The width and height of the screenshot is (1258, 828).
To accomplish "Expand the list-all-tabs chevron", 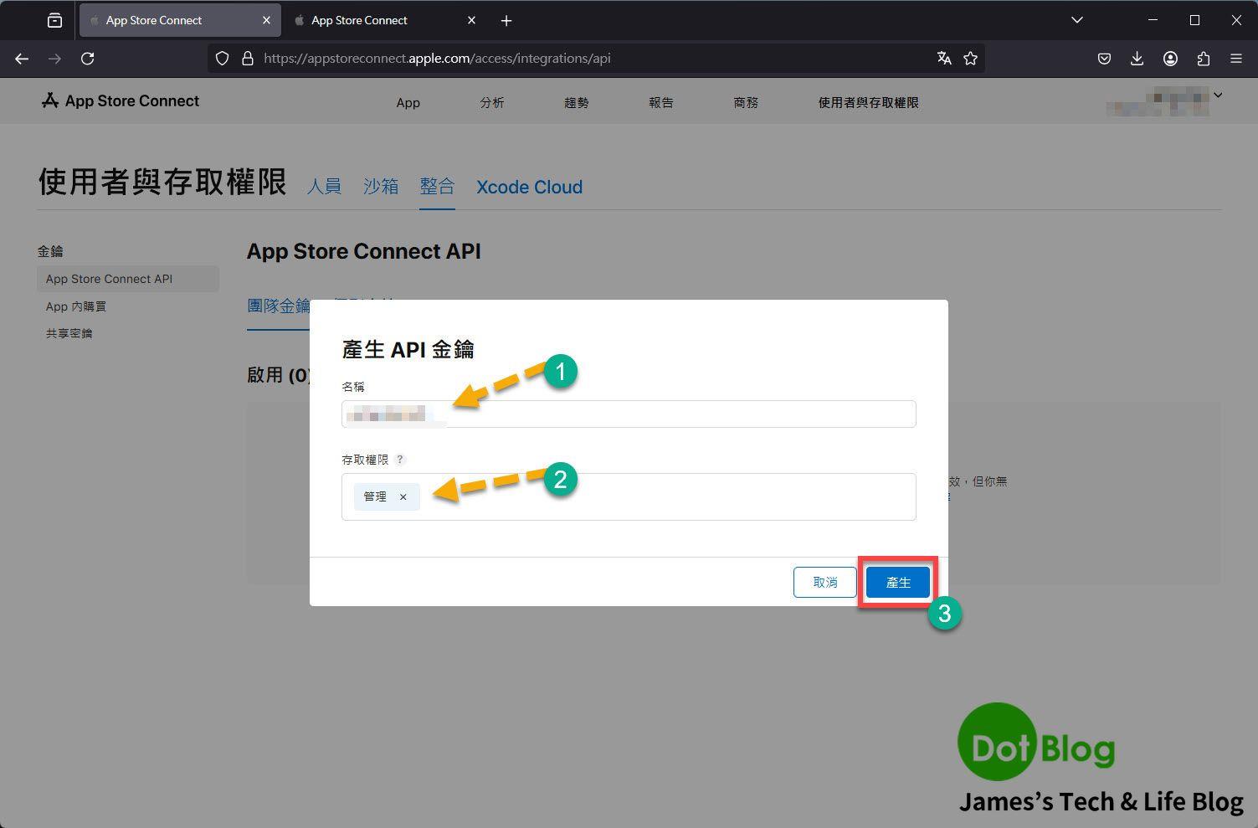I will (1077, 20).
